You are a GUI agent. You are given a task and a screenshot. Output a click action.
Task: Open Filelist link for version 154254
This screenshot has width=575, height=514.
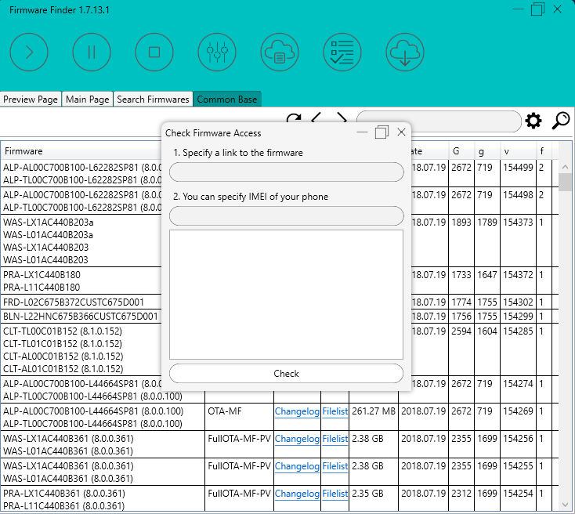pos(335,494)
